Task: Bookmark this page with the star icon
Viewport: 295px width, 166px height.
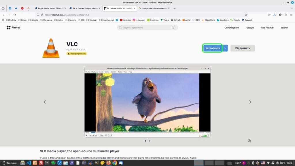Action: pyautogui.click(x=246, y=15)
